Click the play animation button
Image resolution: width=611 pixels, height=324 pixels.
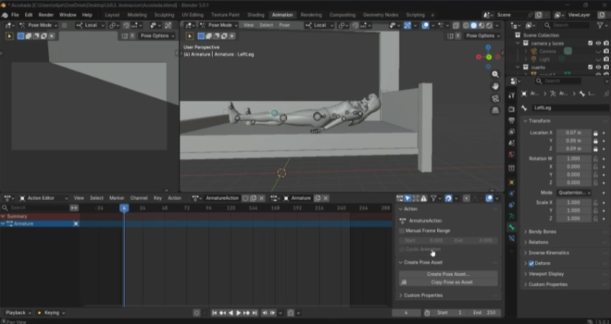pyautogui.click(x=239, y=313)
